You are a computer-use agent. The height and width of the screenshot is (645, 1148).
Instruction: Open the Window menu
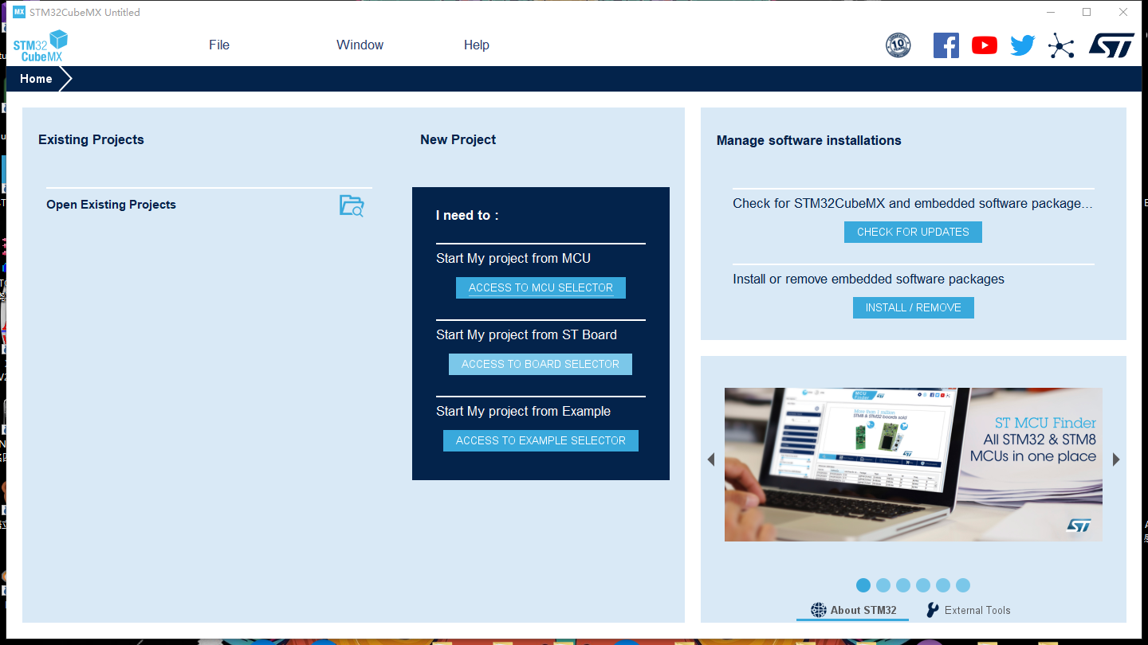pos(360,45)
